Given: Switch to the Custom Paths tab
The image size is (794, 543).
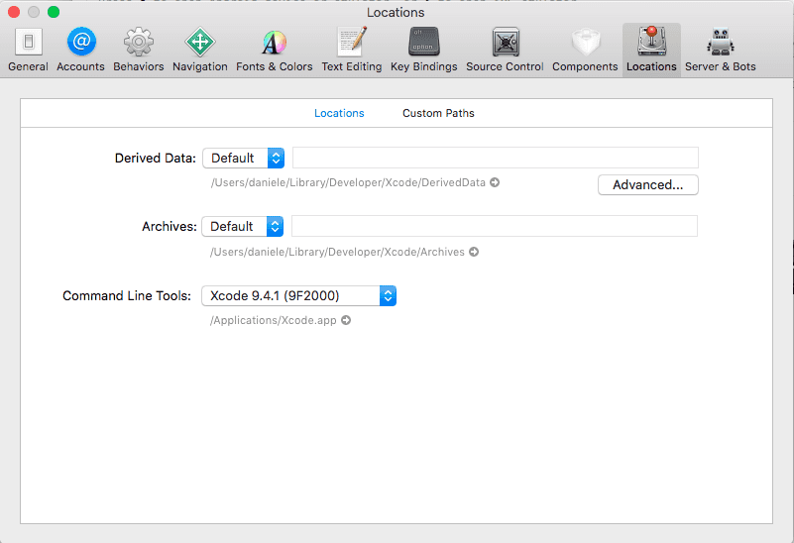Looking at the screenshot, I should (438, 113).
